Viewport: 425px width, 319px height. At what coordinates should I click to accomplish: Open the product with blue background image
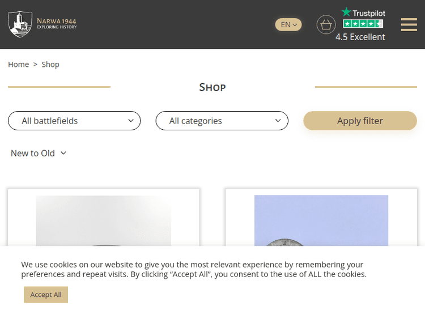(x=321, y=221)
